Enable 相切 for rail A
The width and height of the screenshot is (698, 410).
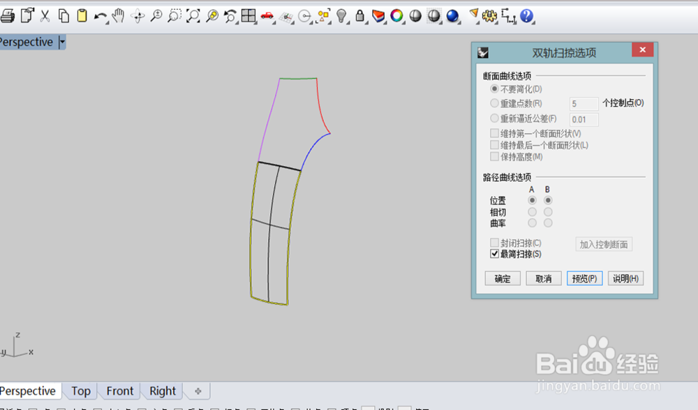click(531, 211)
